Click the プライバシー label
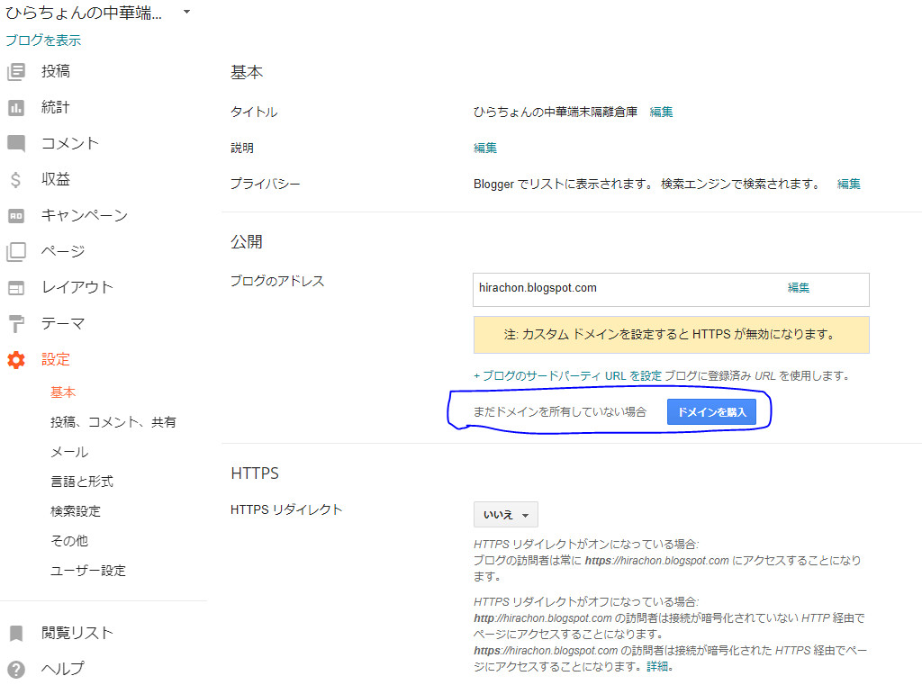The width and height of the screenshot is (922, 694). coord(266,184)
